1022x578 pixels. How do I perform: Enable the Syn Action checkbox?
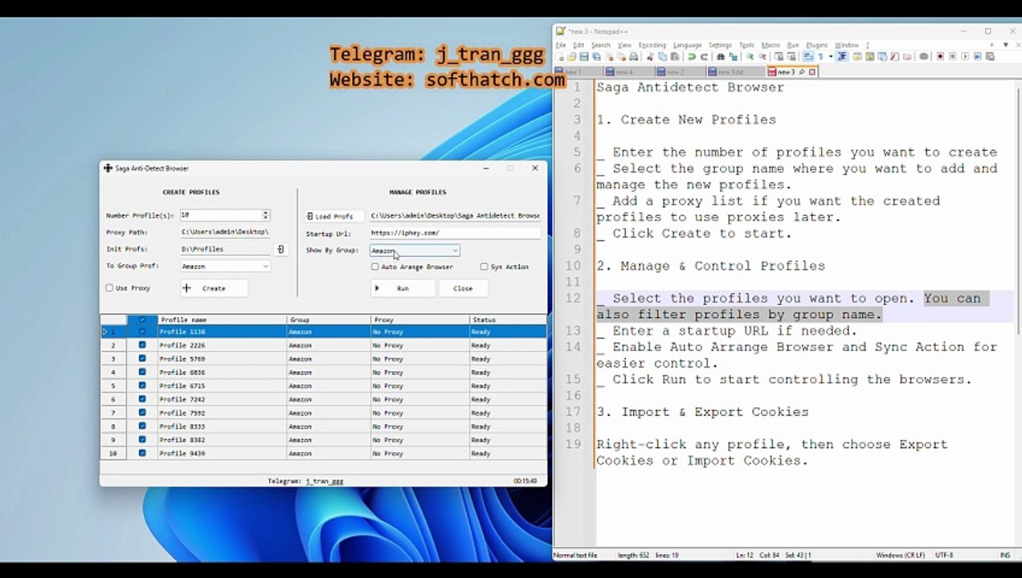(x=484, y=267)
